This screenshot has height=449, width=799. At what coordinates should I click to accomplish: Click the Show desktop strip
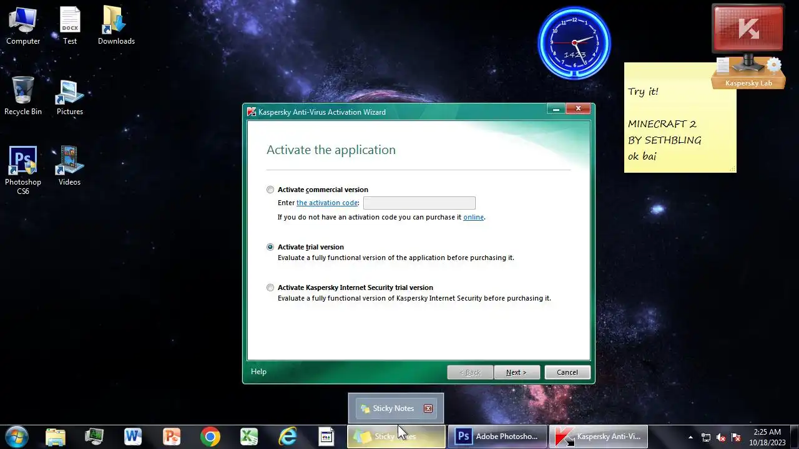click(x=794, y=437)
